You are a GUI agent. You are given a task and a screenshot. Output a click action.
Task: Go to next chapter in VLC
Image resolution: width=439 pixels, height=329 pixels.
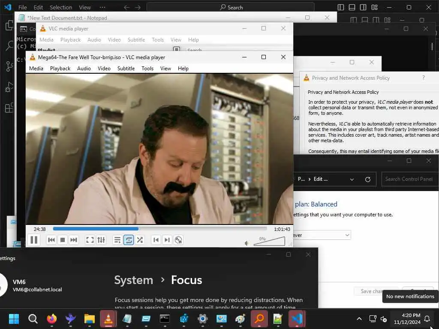(x=167, y=240)
